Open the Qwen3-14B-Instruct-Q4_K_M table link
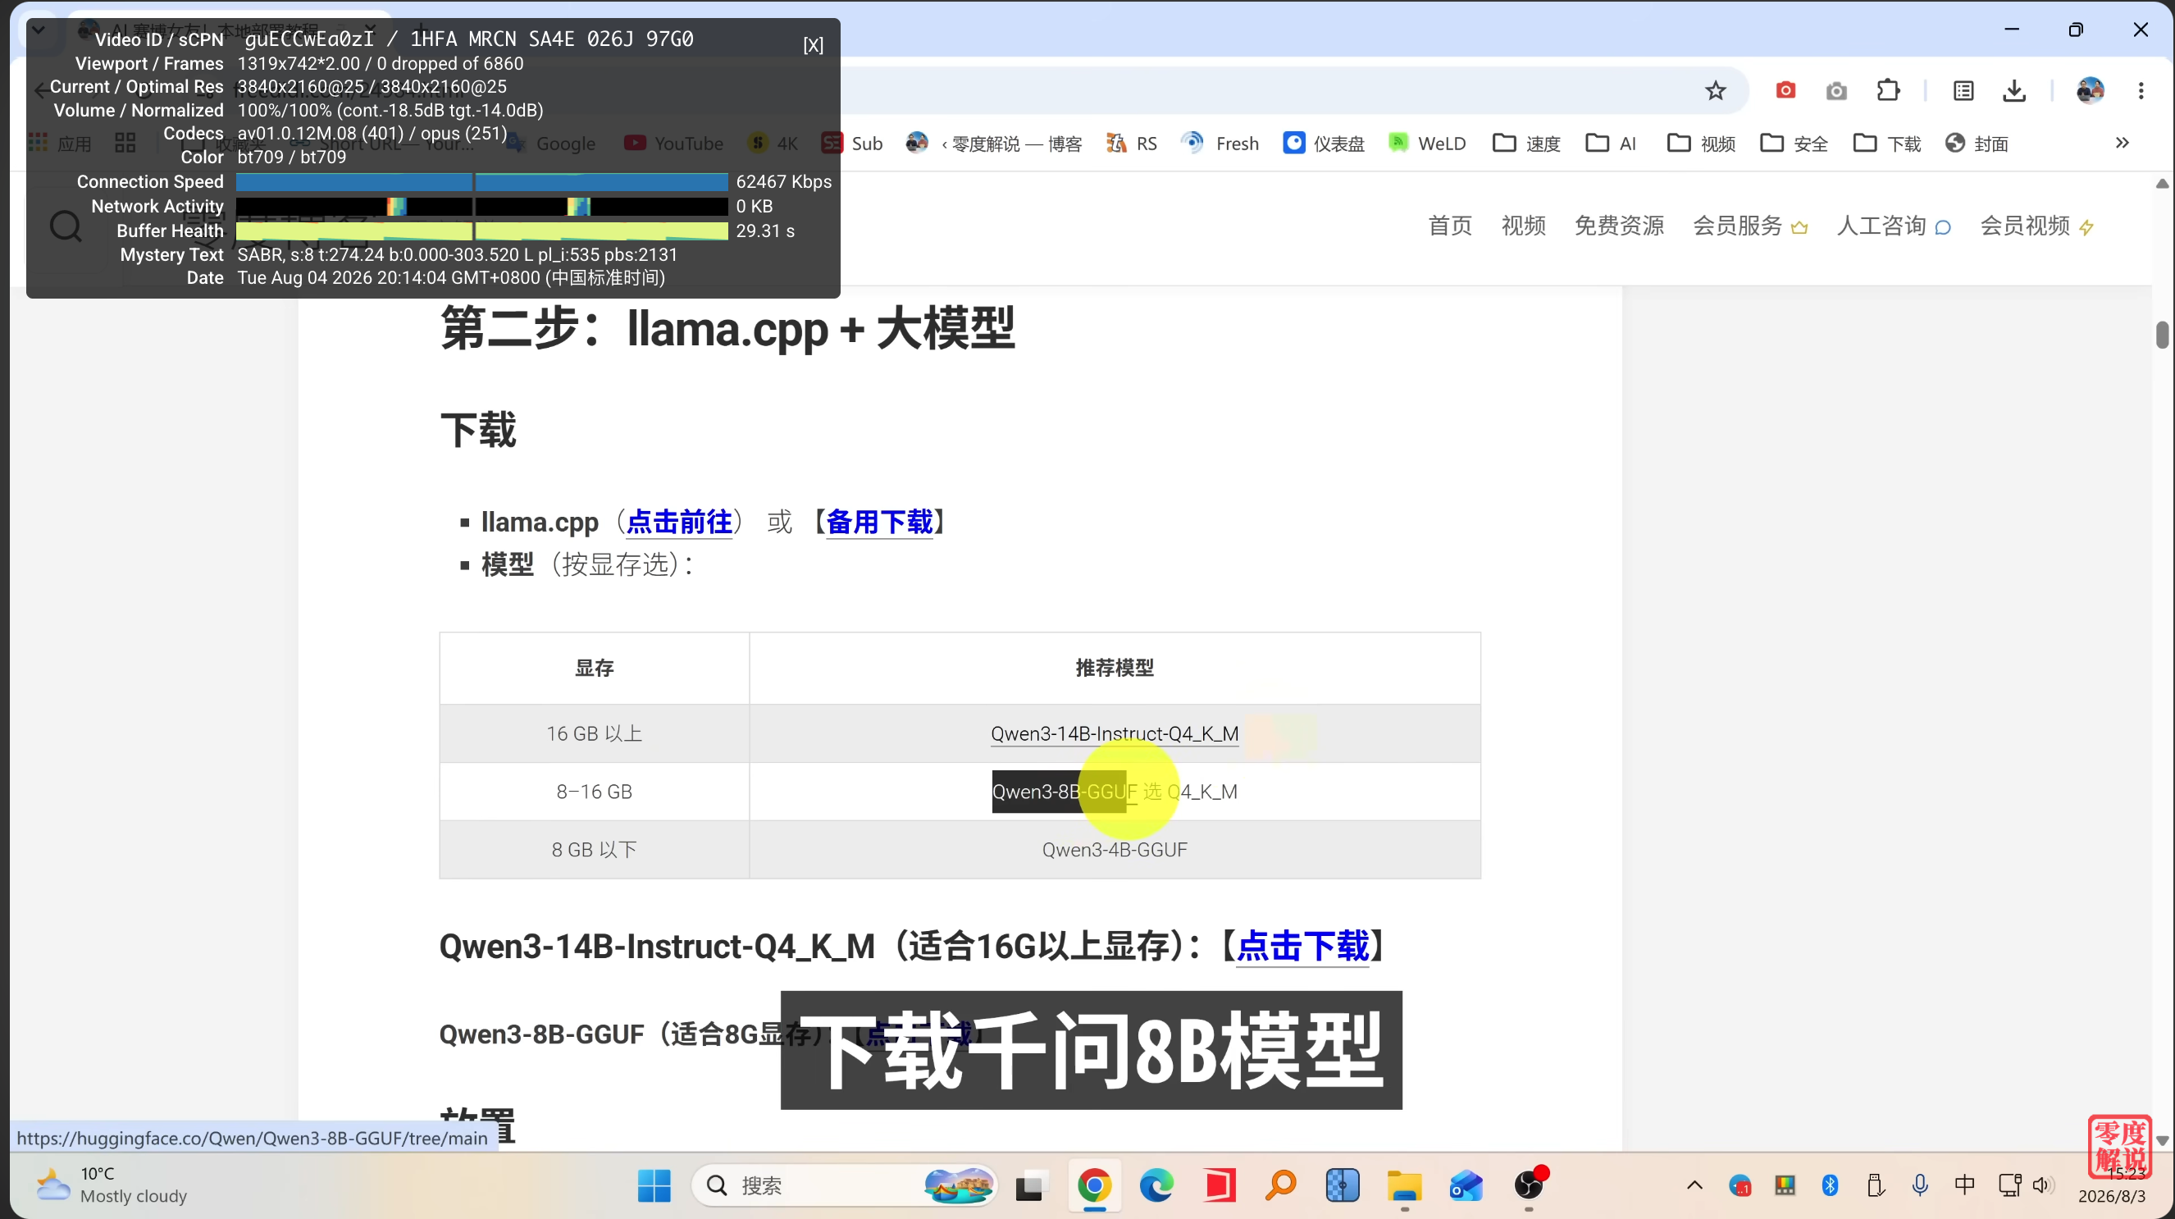2175x1219 pixels. [1115, 733]
